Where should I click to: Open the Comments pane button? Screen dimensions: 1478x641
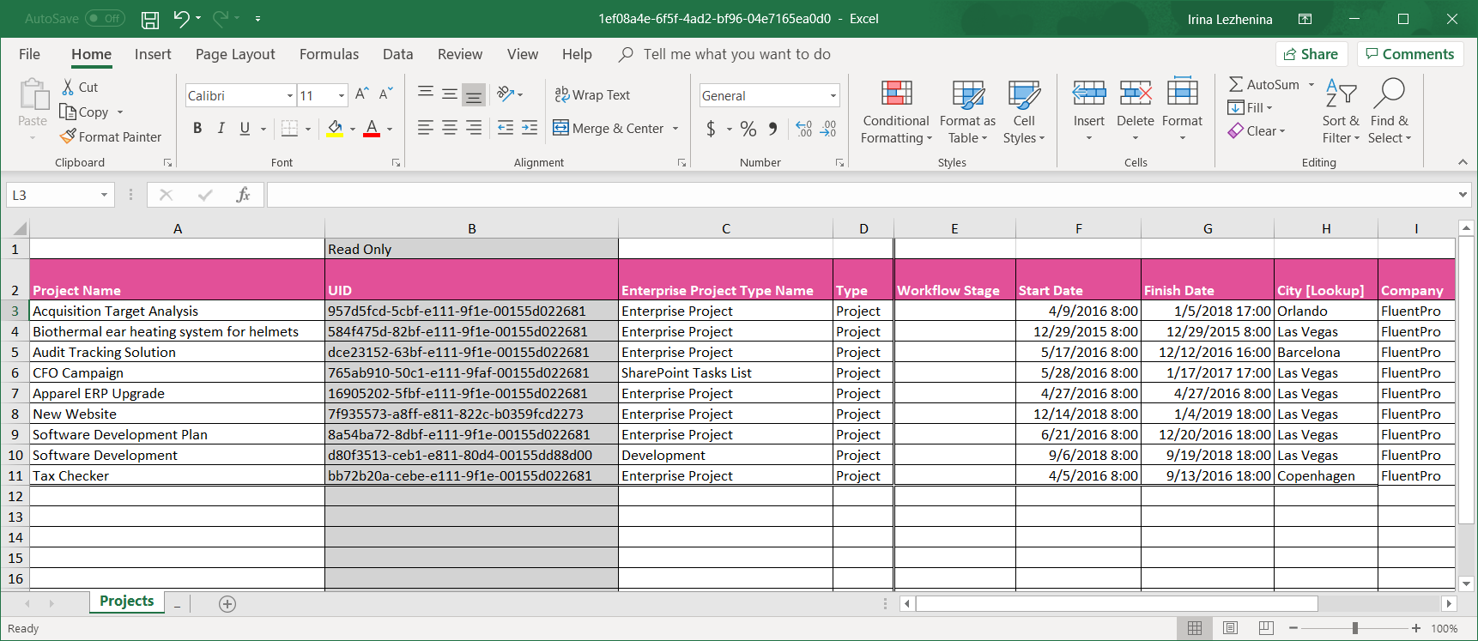1409,54
